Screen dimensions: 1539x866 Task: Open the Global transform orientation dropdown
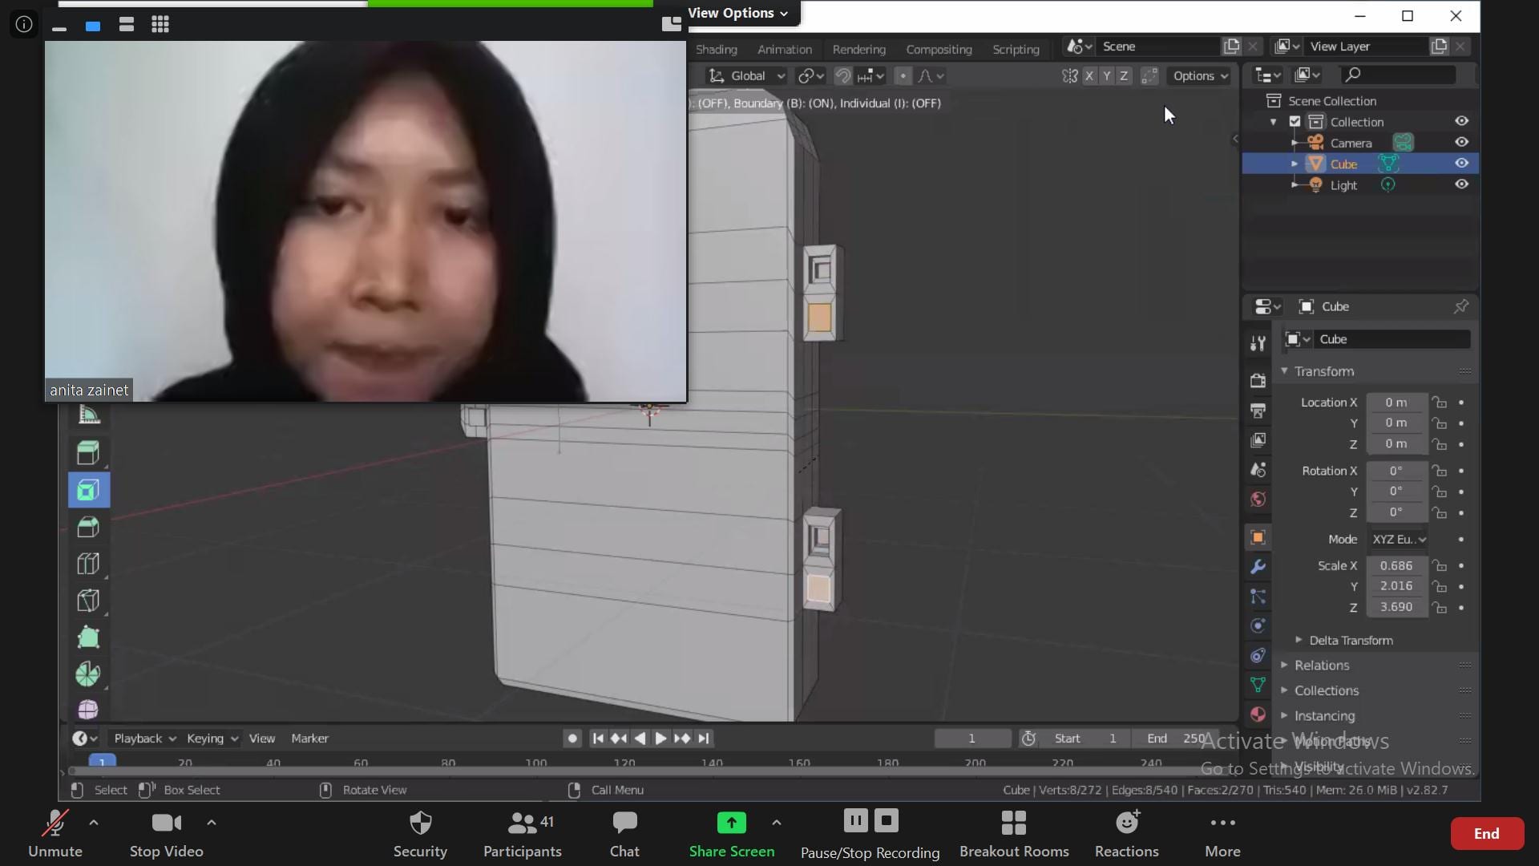coord(746,75)
